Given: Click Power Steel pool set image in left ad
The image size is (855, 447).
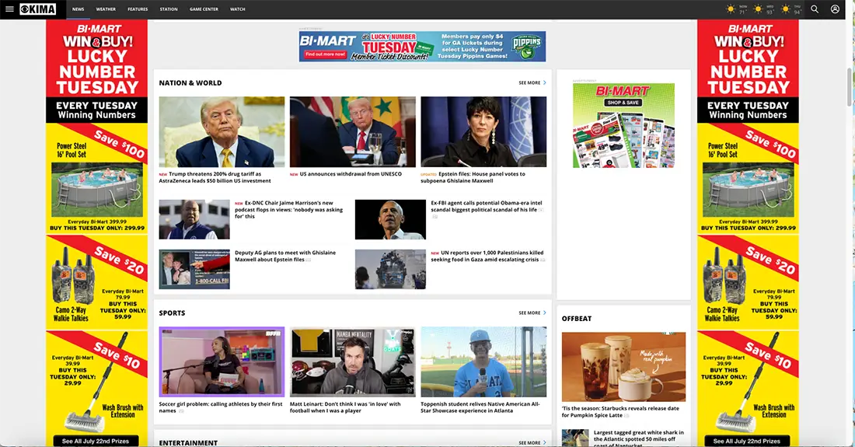Looking at the screenshot, I should 96,189.
